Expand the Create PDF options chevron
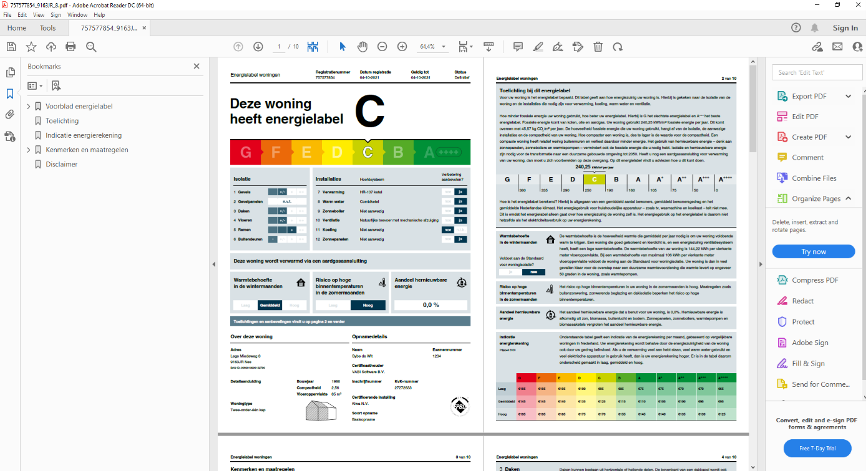 849,137
